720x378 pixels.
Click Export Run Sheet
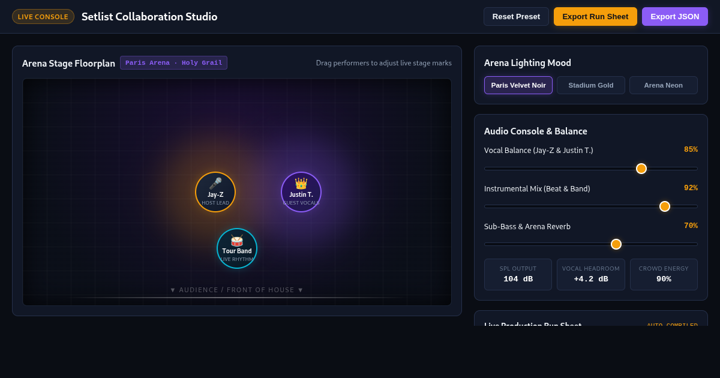click(595, 16)
